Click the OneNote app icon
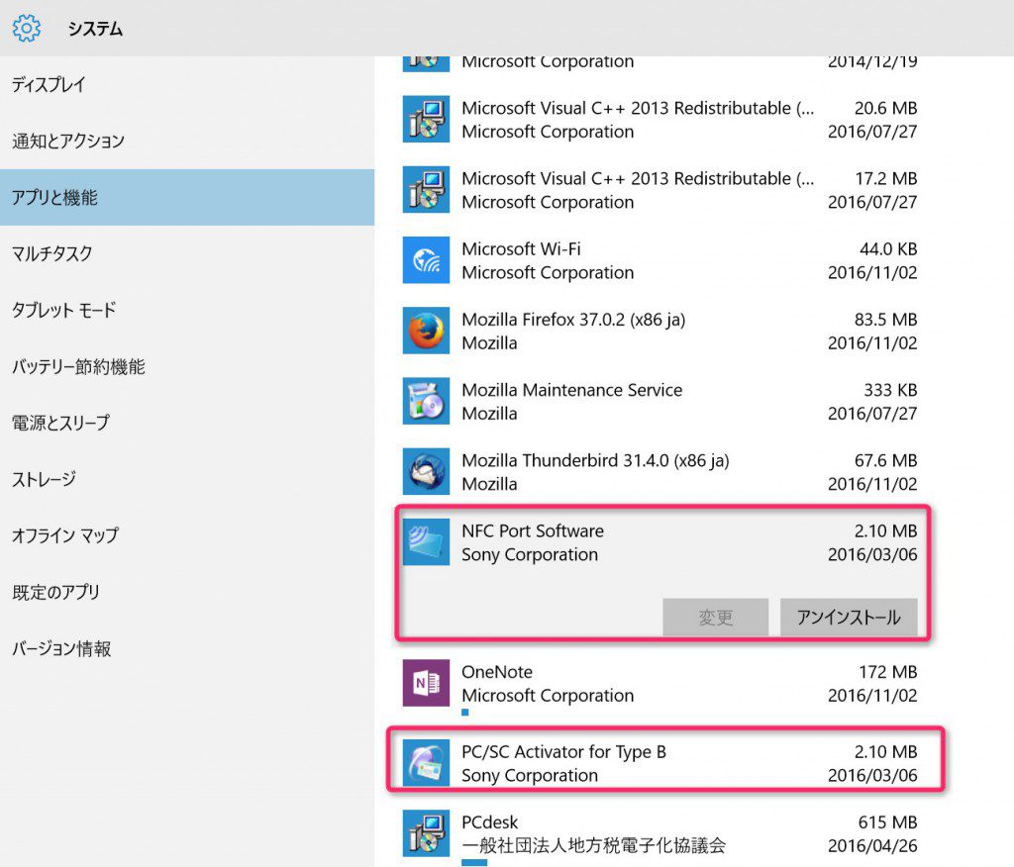This screenshot has width=1014, height=867. pos(426,683)
